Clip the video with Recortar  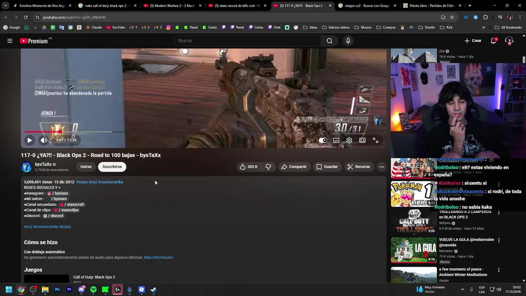point(359,166)
